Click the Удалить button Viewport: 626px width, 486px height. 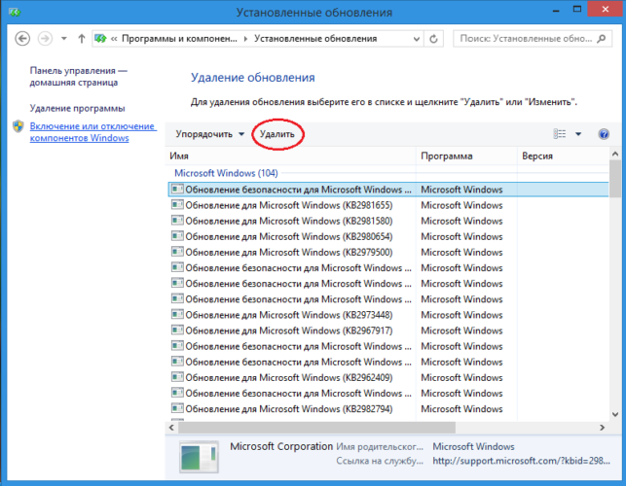277,134
